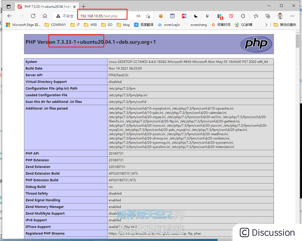Click the PHP logo in the header
The width and height of the screenshot is (302, 241).
pos(256,44)
